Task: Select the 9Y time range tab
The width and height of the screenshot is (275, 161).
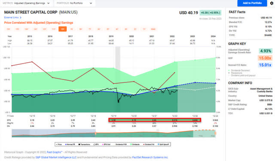Action: 72,29
